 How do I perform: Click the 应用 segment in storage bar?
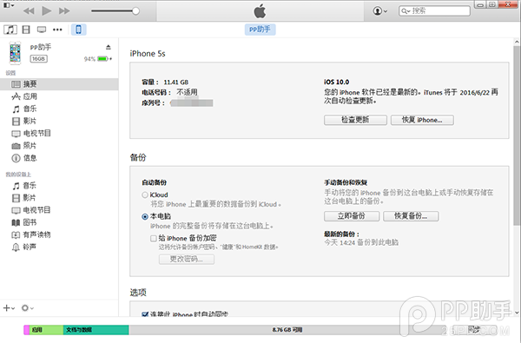tap(46, 330)
